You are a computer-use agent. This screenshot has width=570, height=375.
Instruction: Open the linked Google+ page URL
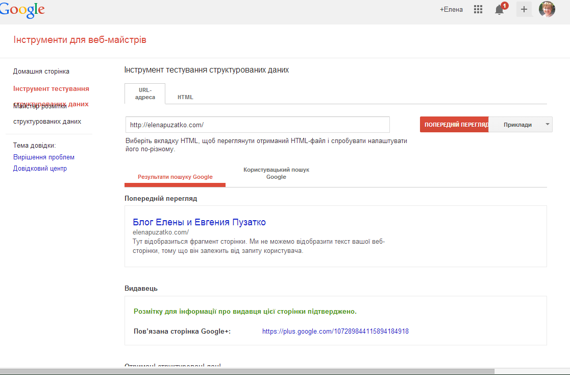pyautogui.click(x=335, y=331)
